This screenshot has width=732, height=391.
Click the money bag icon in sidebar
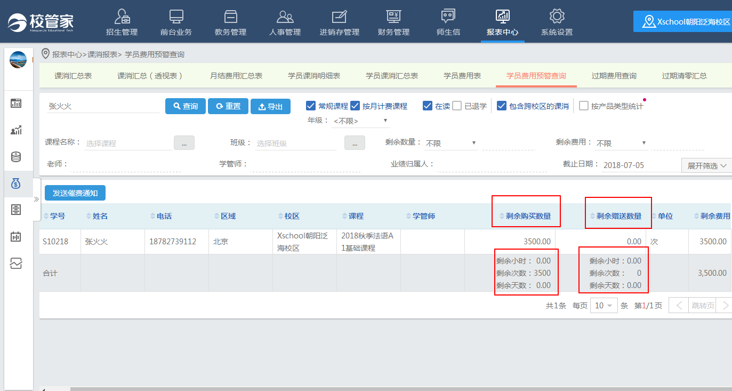point(16,184)
